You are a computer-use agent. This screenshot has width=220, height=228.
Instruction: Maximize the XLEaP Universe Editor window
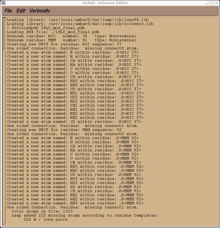click(x=212, y=3)
